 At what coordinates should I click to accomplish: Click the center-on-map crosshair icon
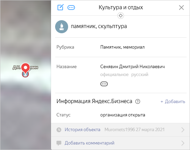click(121, 16)
